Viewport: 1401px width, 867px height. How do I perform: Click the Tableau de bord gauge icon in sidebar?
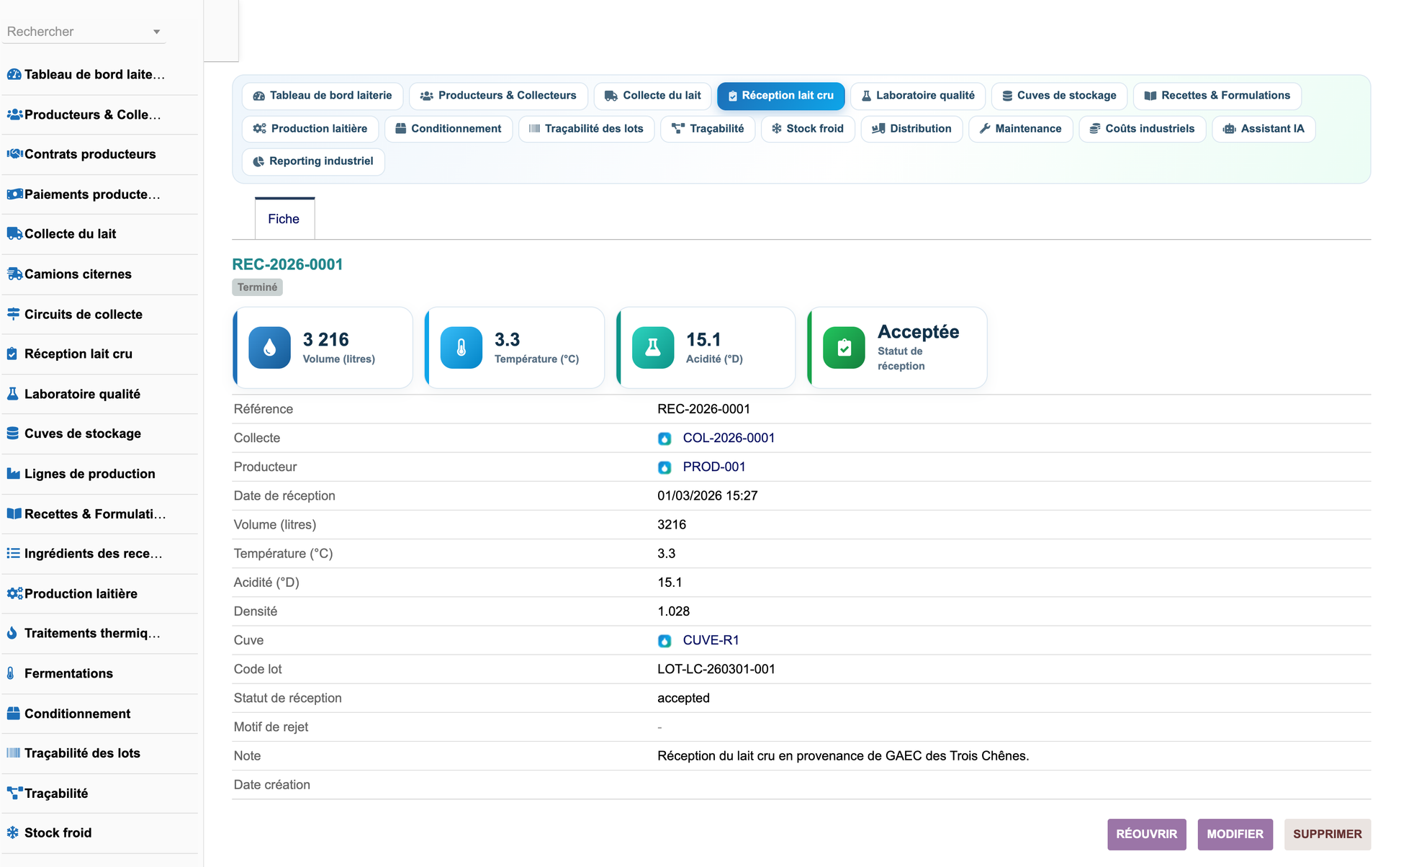[x=14, y=74]
